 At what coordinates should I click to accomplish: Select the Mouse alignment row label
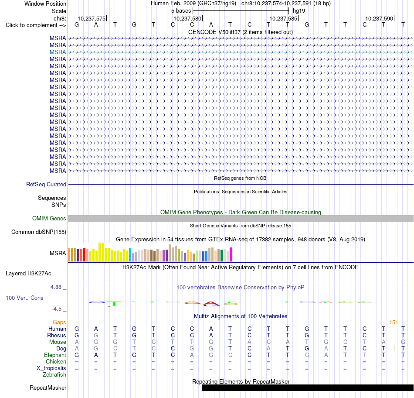(x=58, y=342)
